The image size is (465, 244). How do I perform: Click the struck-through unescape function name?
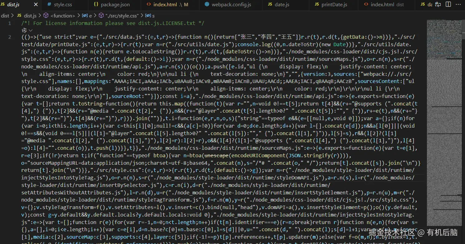click(217, 155)
